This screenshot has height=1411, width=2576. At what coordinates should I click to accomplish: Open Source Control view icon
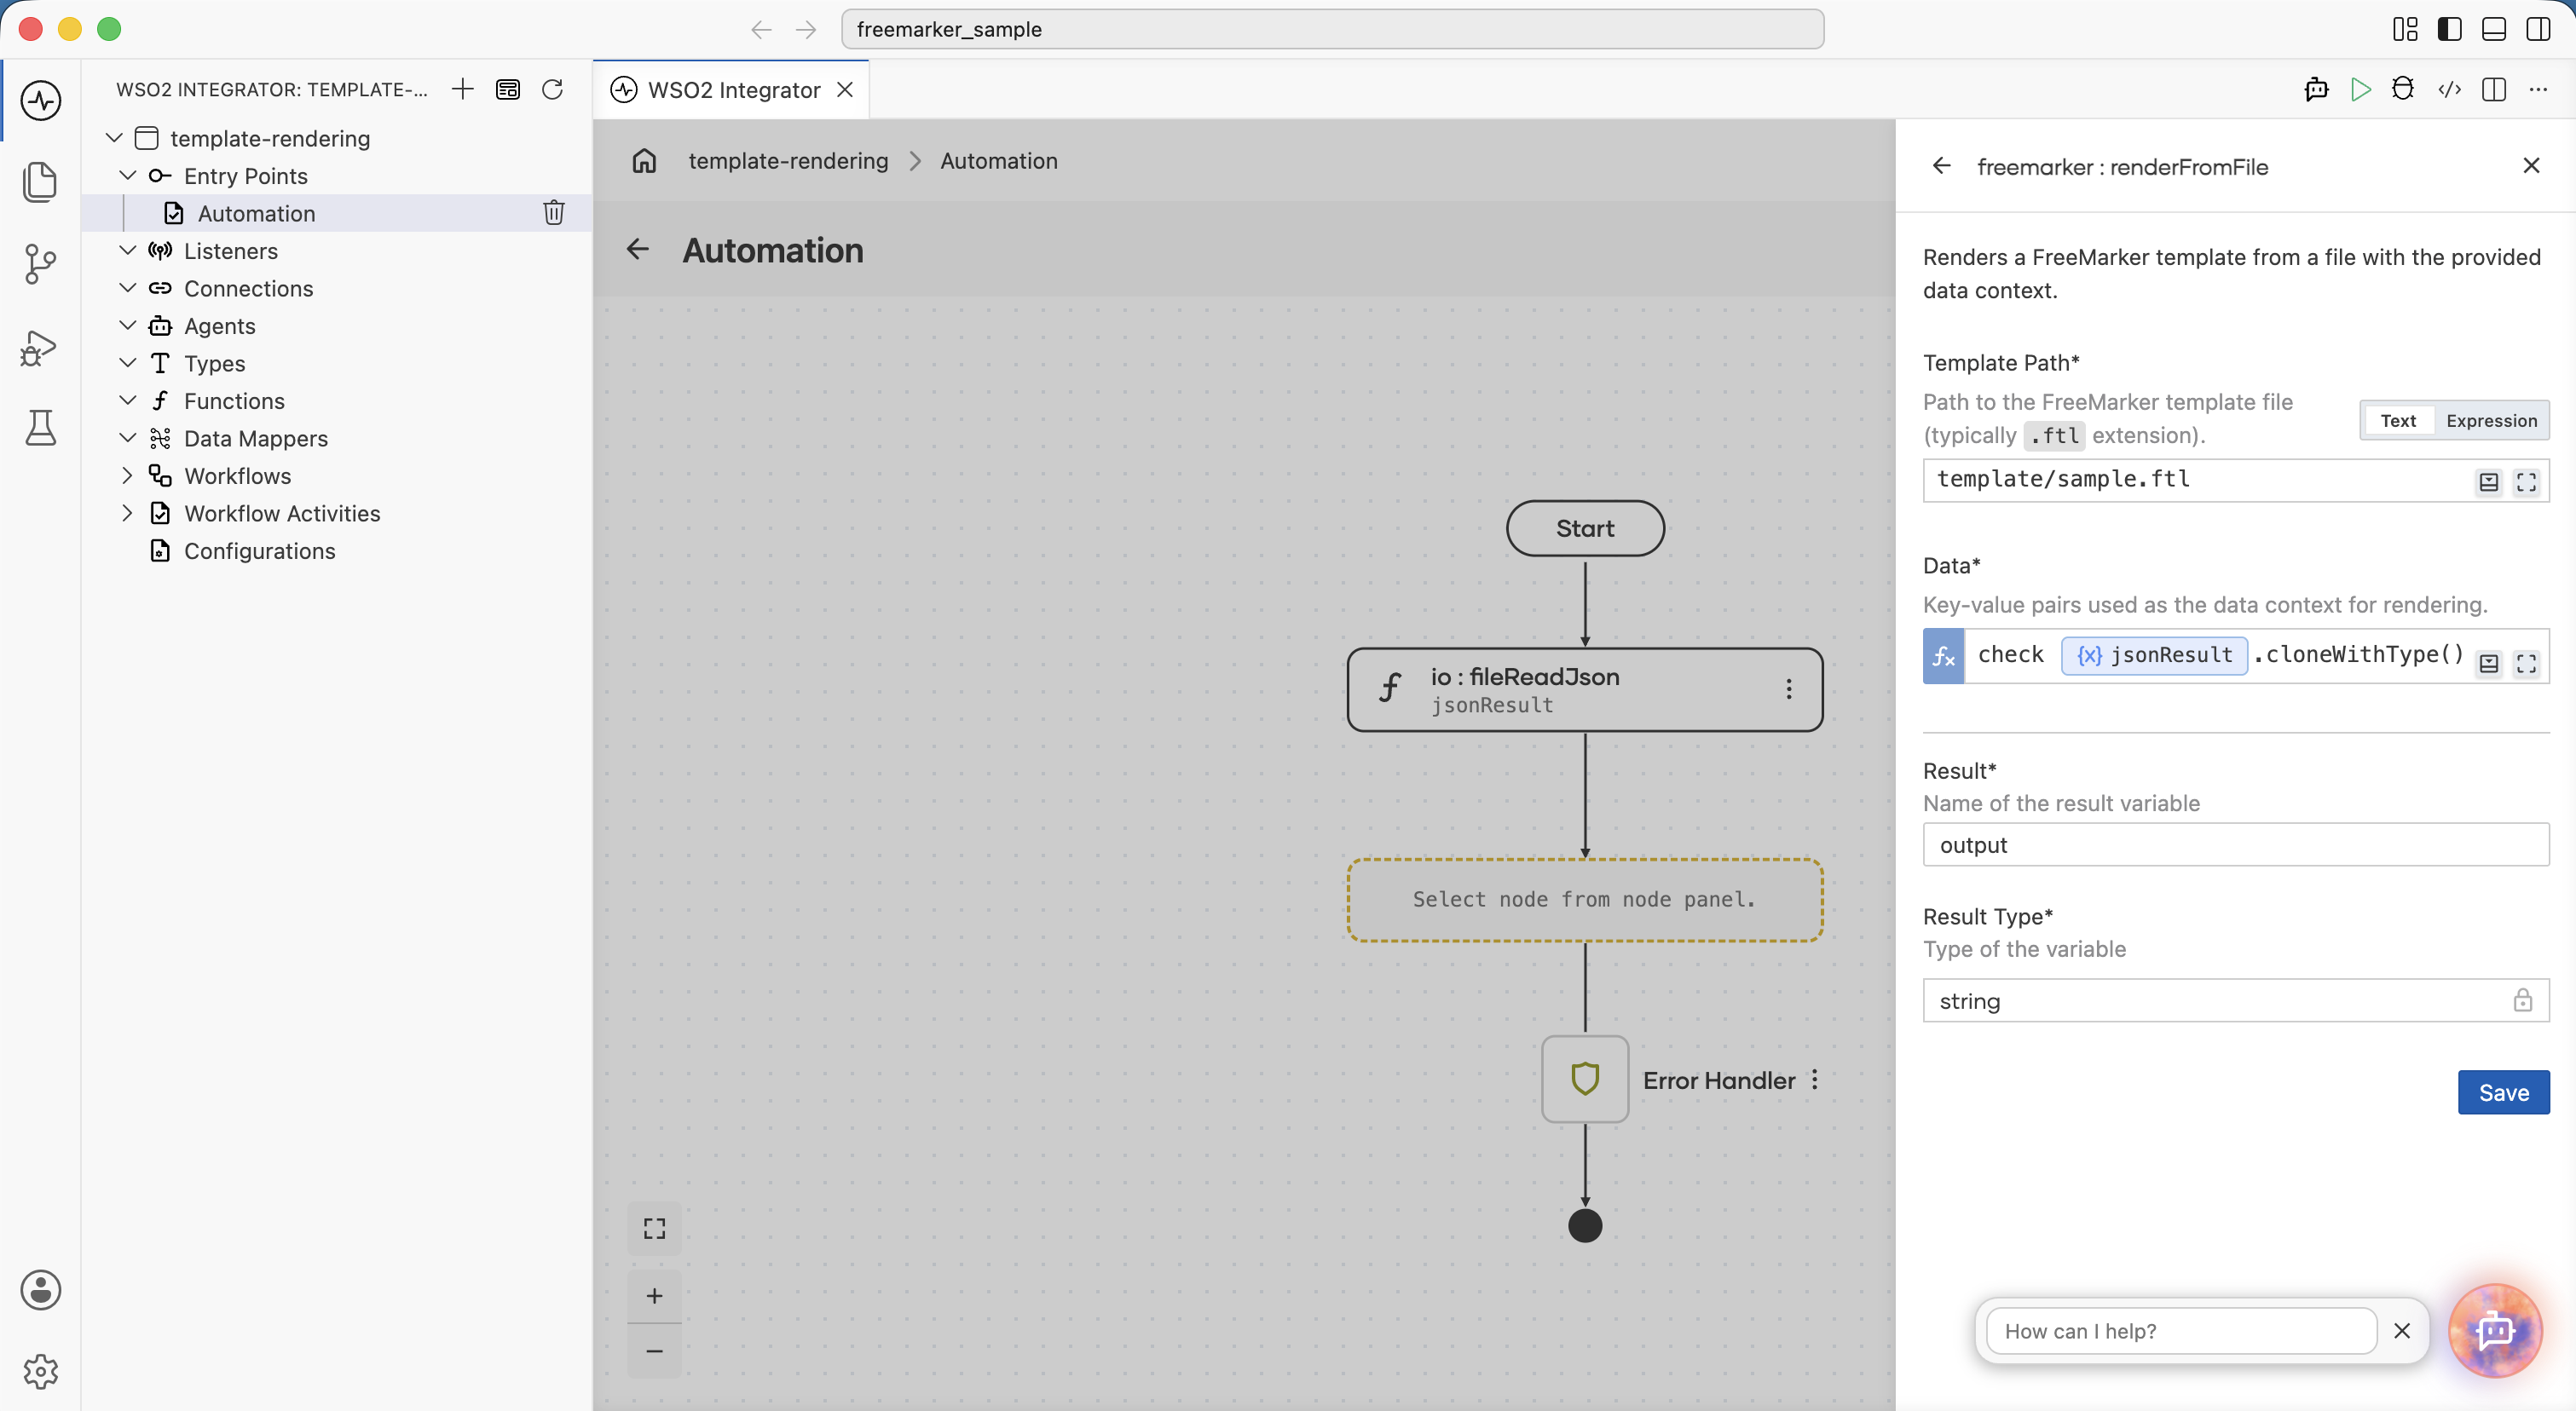click(41, 264)
